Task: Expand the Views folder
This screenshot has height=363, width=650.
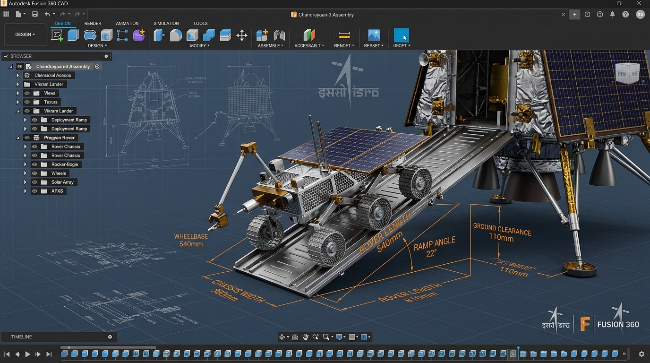Action: pos(18,93)
